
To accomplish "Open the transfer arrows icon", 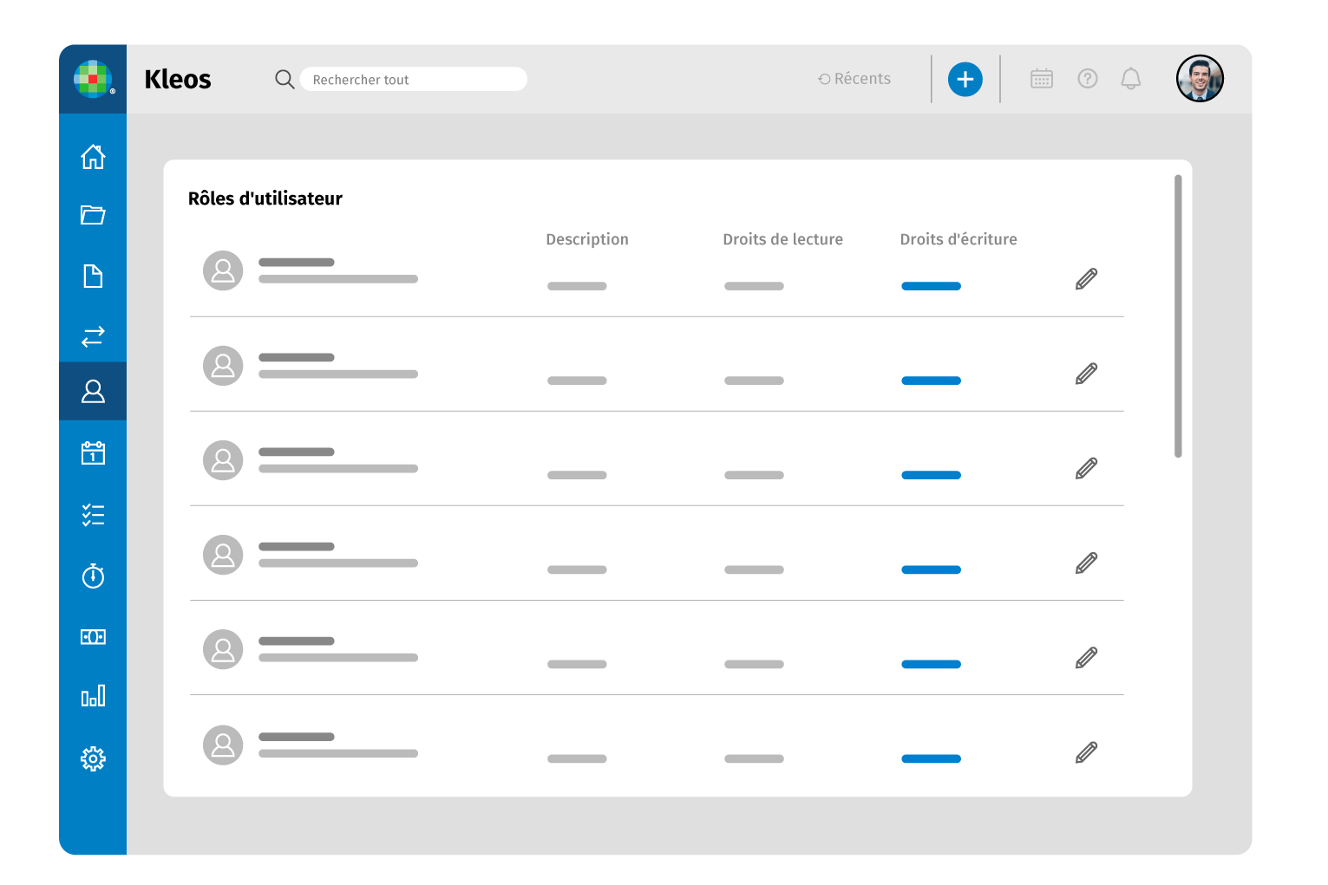I will tap(93, 336).
